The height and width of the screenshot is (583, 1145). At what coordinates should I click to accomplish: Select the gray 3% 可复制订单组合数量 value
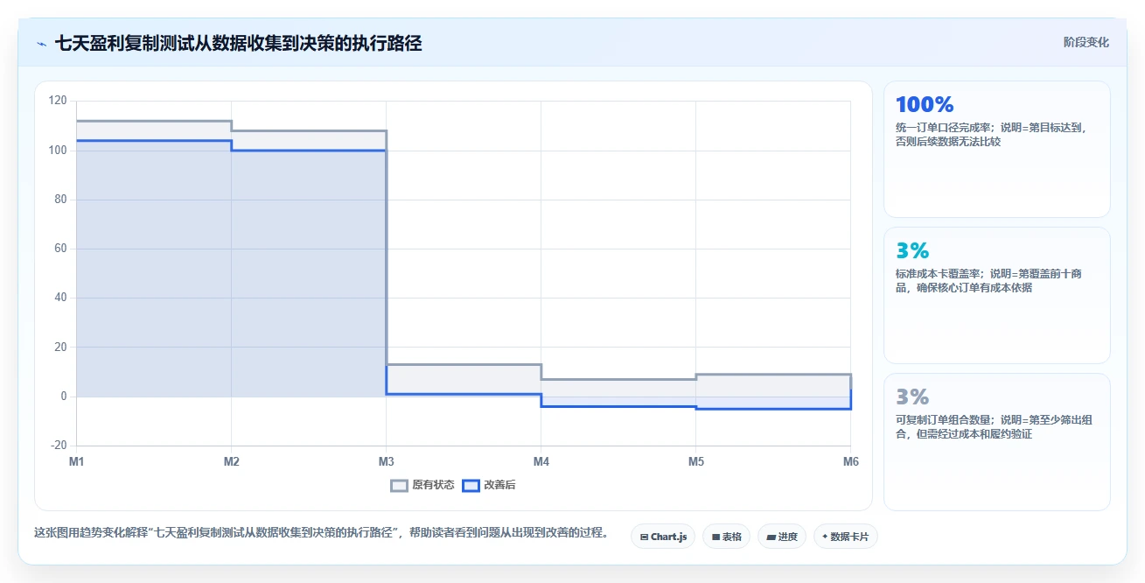click(912, 397)
